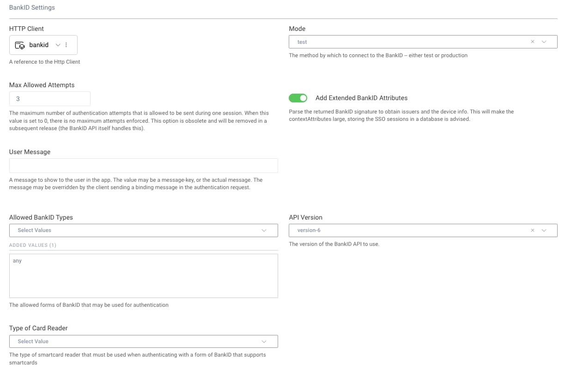The height and width of the screenshot is (370, 565).
Task: Click 'Select Values' placeholder for BankID Types
Action: 34,230
